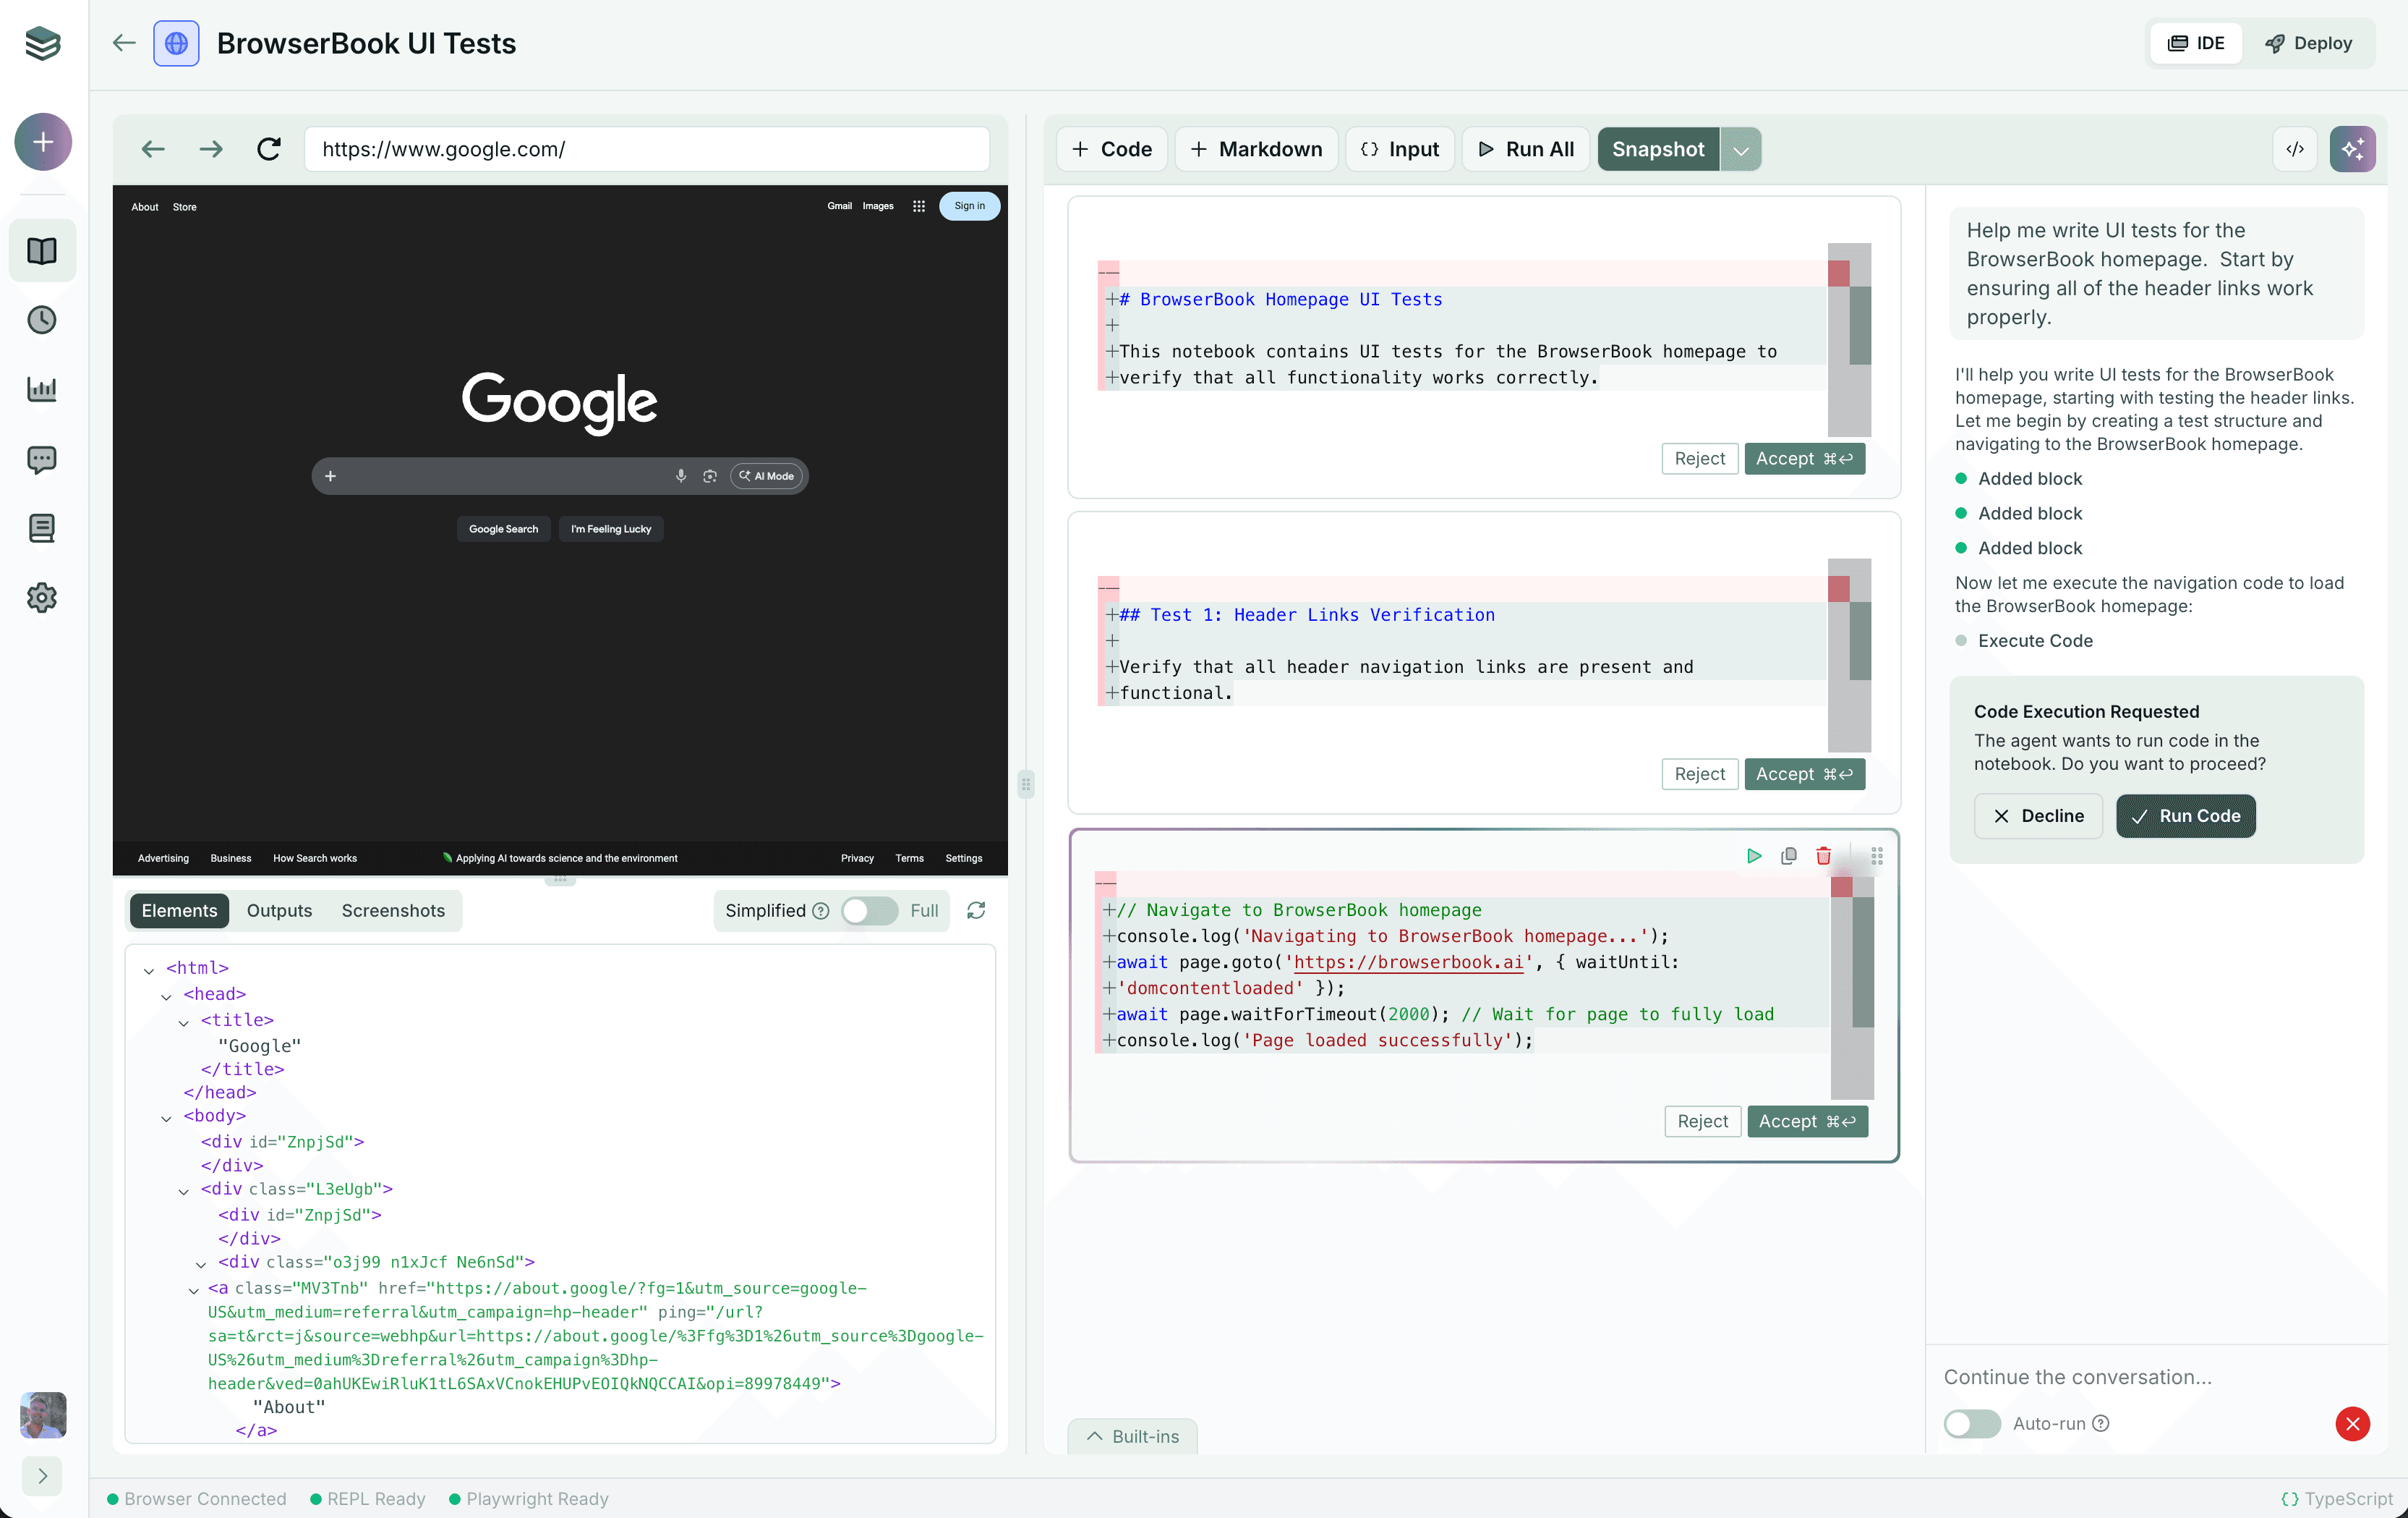The width and height of the screenshot is (2408, 1518).
Task: Toggle Simplified view to Full
Action: (868, 911)
